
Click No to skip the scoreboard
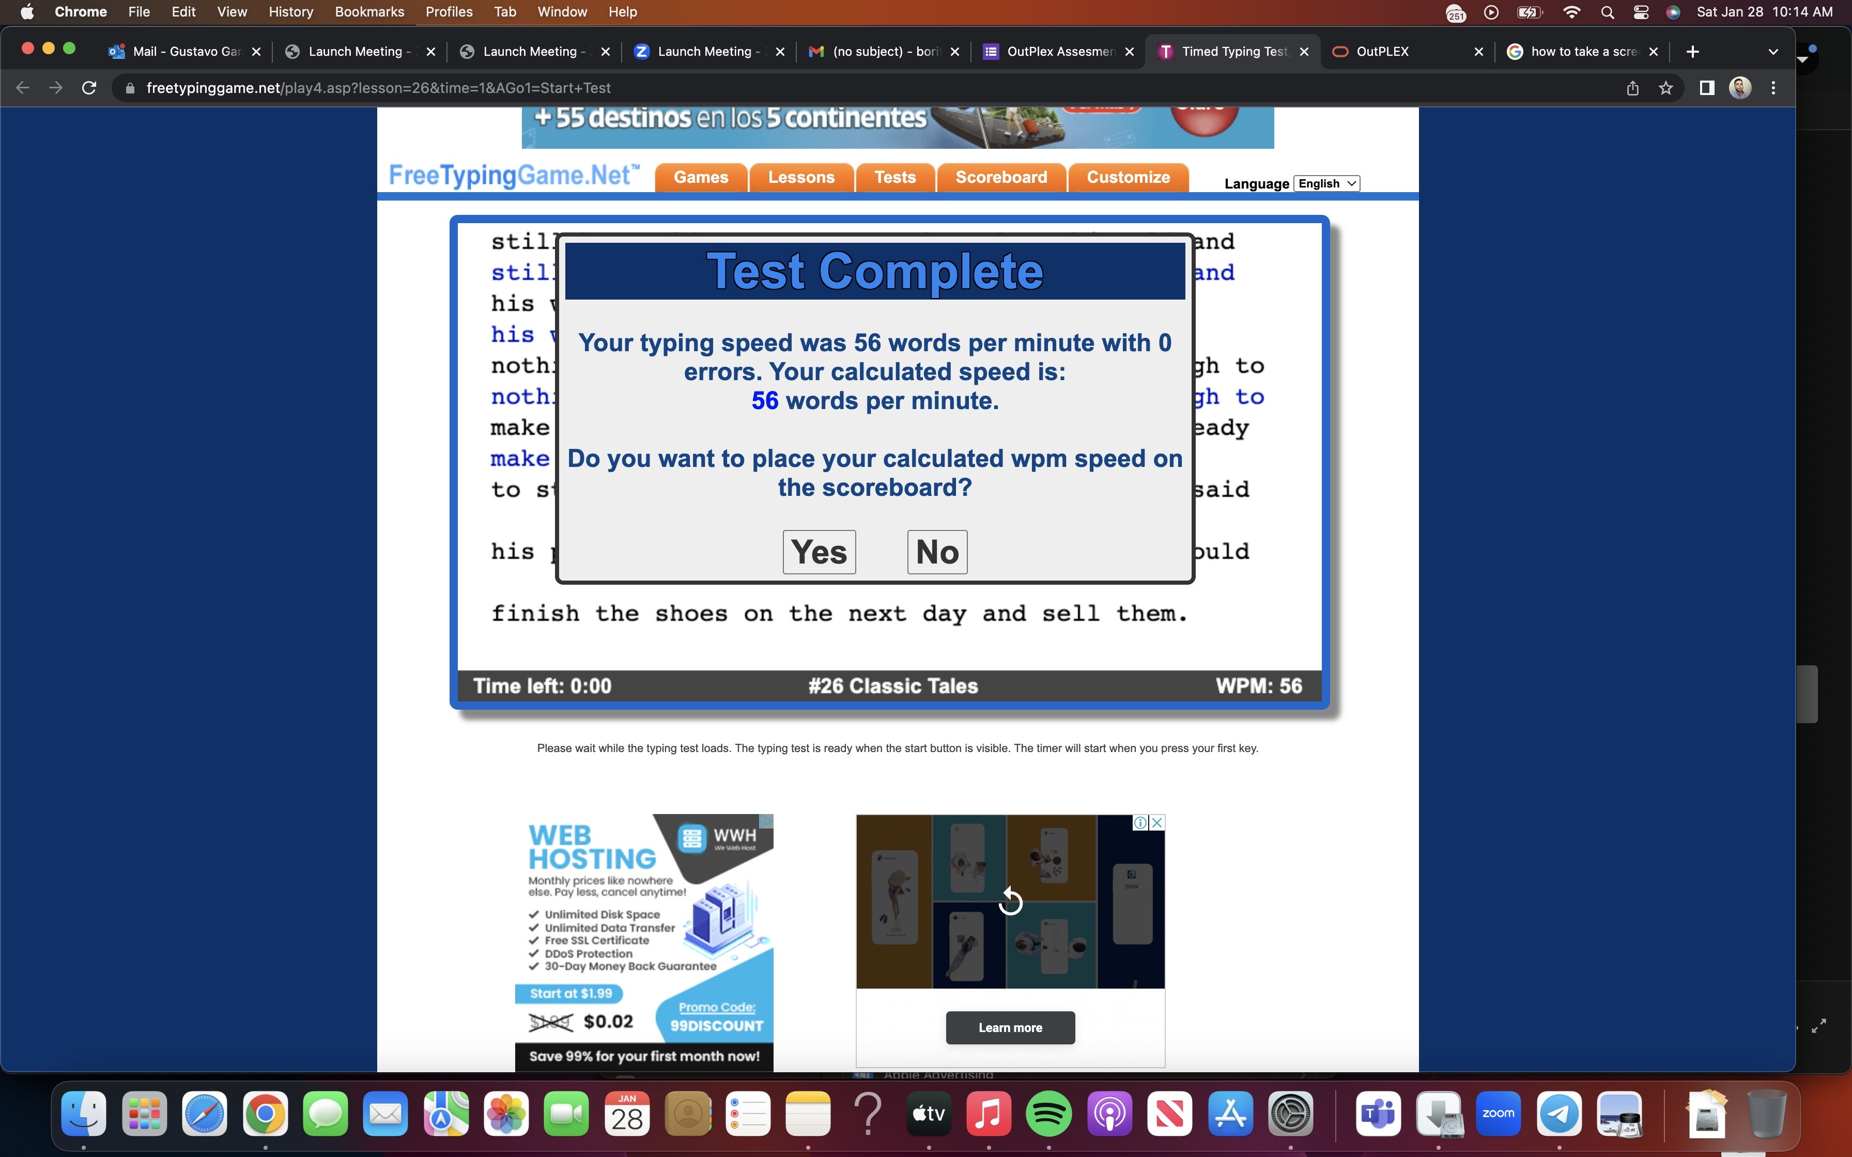tap(937, 552)
